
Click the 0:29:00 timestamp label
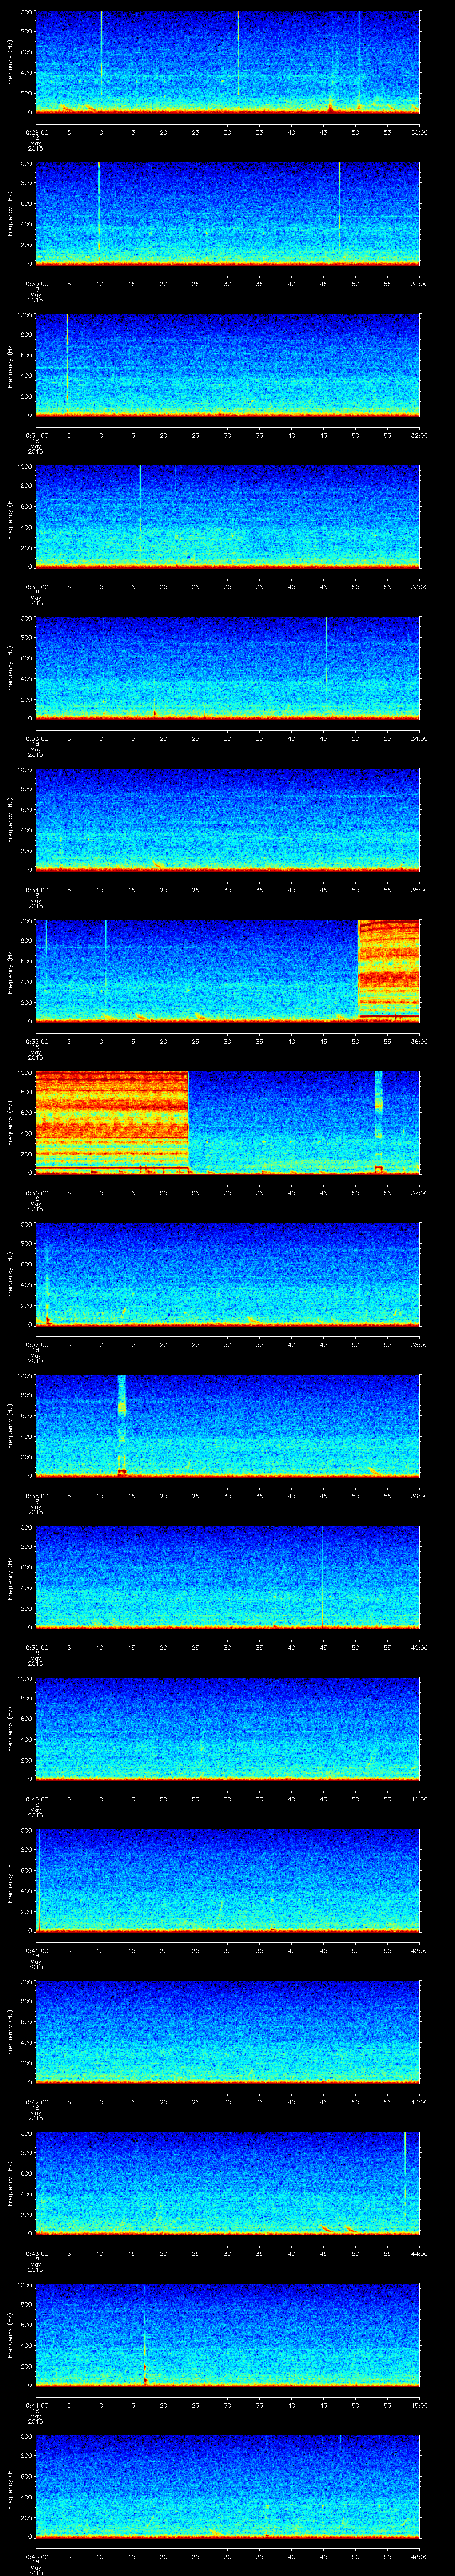coord(36,132)
